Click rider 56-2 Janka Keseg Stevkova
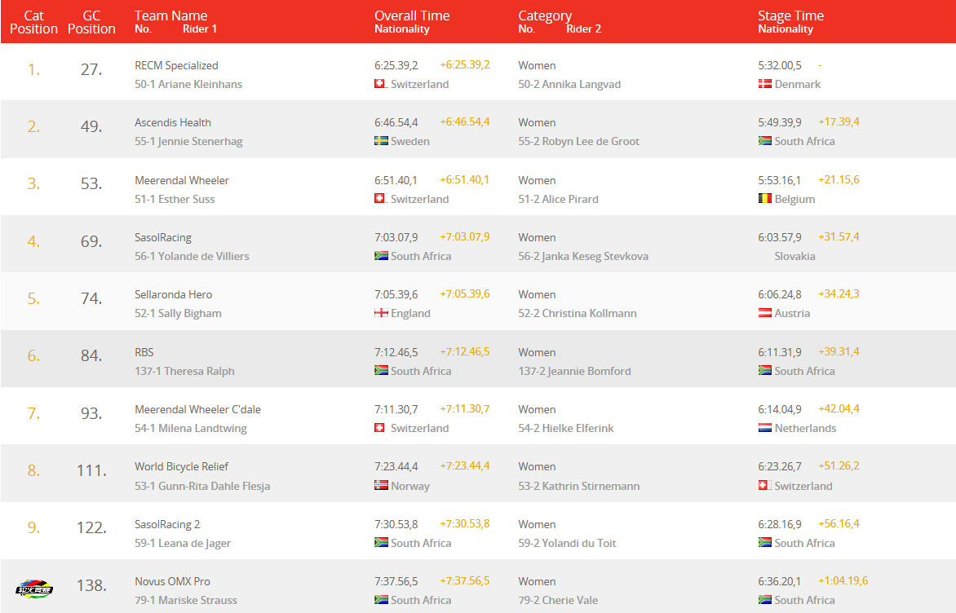 [x=583, y=256]
